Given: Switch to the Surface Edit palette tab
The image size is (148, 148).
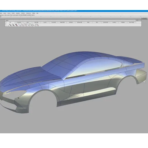Looking at the screenshot, I should tap(79, 22).
